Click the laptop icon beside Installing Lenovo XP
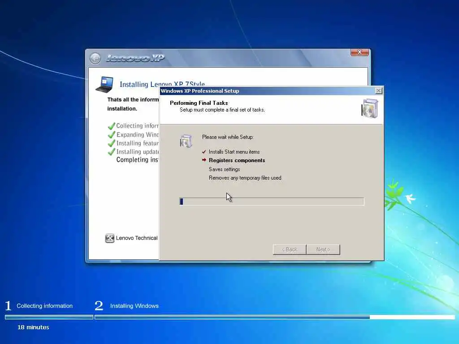This screenshot has height=344, width=459. point(104,85)
